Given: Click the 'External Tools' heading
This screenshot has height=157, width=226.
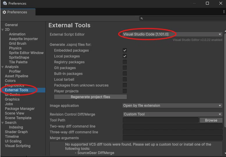Looking at the screenshot, I should click(x=70, y=25).
